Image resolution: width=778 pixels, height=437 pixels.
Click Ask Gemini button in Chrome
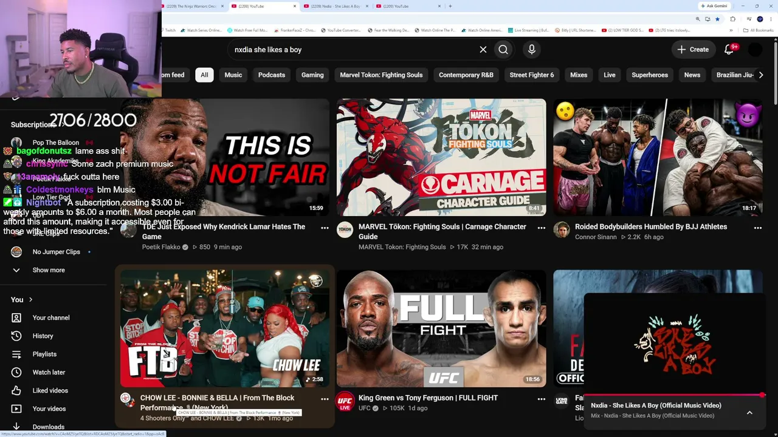point(714,6)
